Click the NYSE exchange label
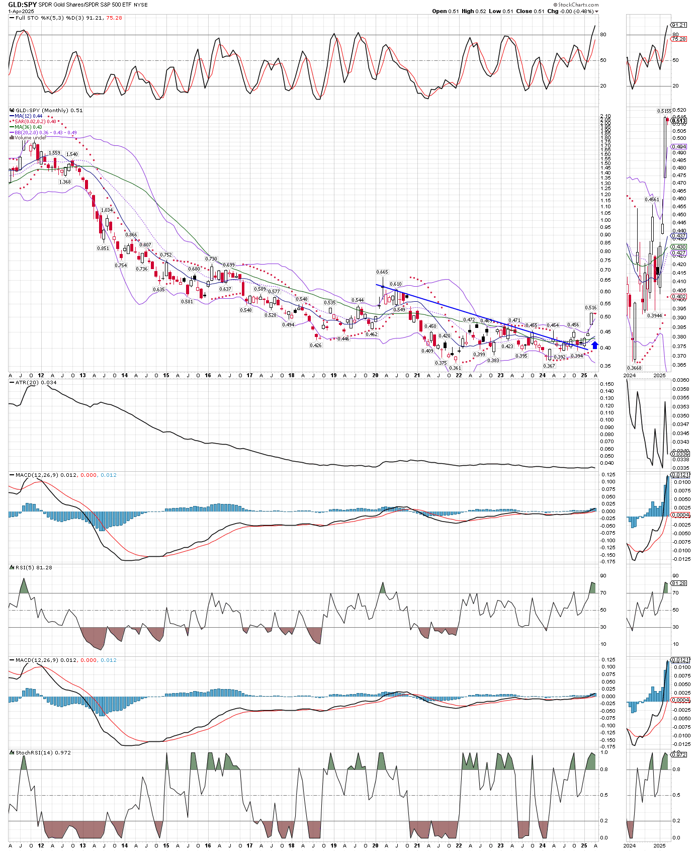699x851 pixels. pyautogui.click(x=140, y=5)
